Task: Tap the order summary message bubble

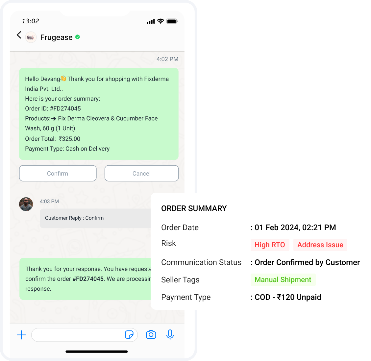Action: click(x=99, y=114)
